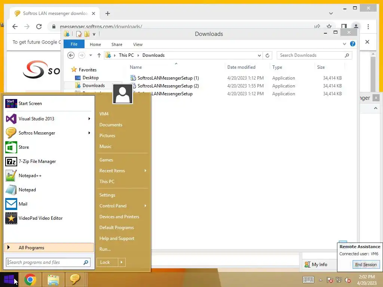Switch to the View ribbon tab
The width and height of the screenshot is (383, 287).
click(x=138, y=44)
